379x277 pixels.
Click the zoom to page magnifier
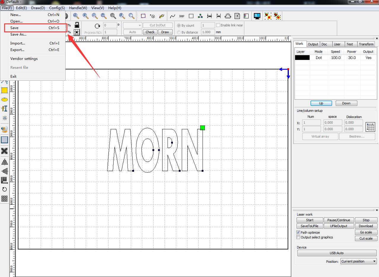[104, 16]
